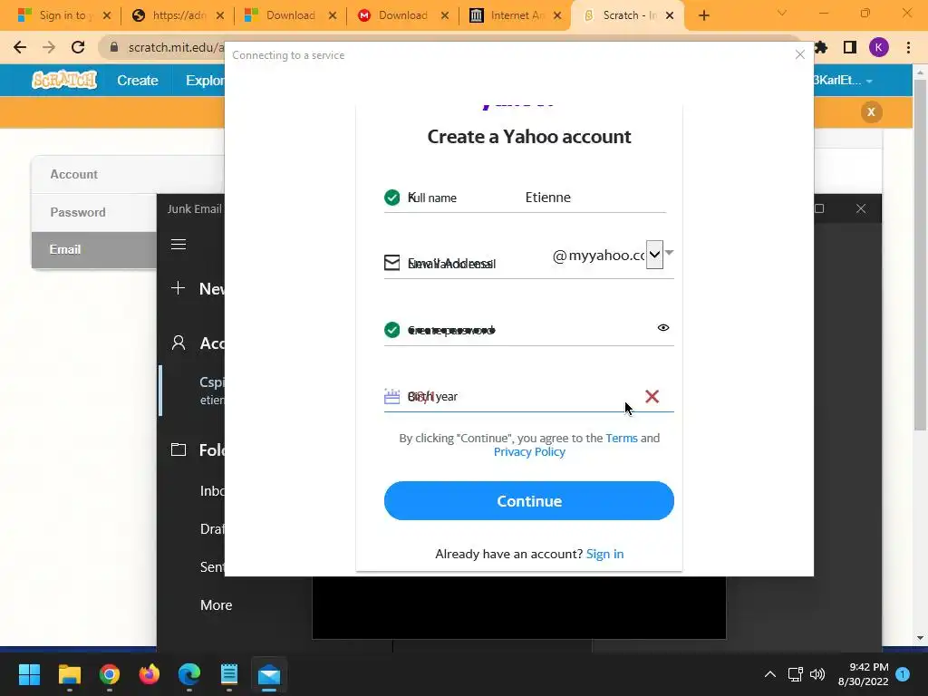Image resolution: width=928 pixels, height=696 pixels.
Task: Open the tab search chevron
Action: (x=782, y=13)
